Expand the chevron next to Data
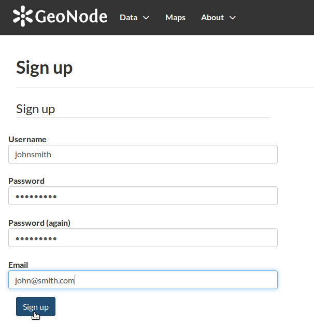 pos(146,18)
